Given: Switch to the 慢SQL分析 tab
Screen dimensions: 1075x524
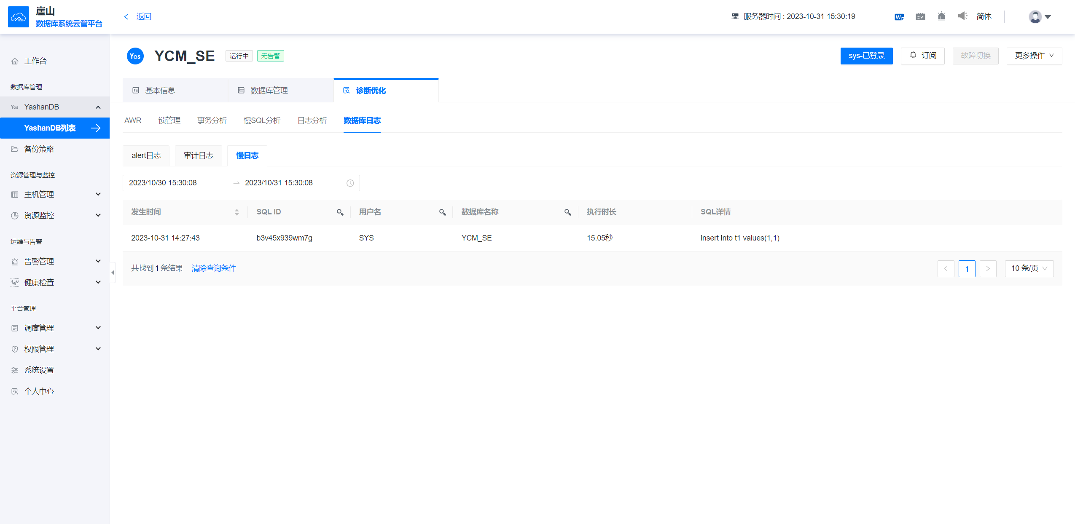Looking at the screenshot, I should 262,120.
